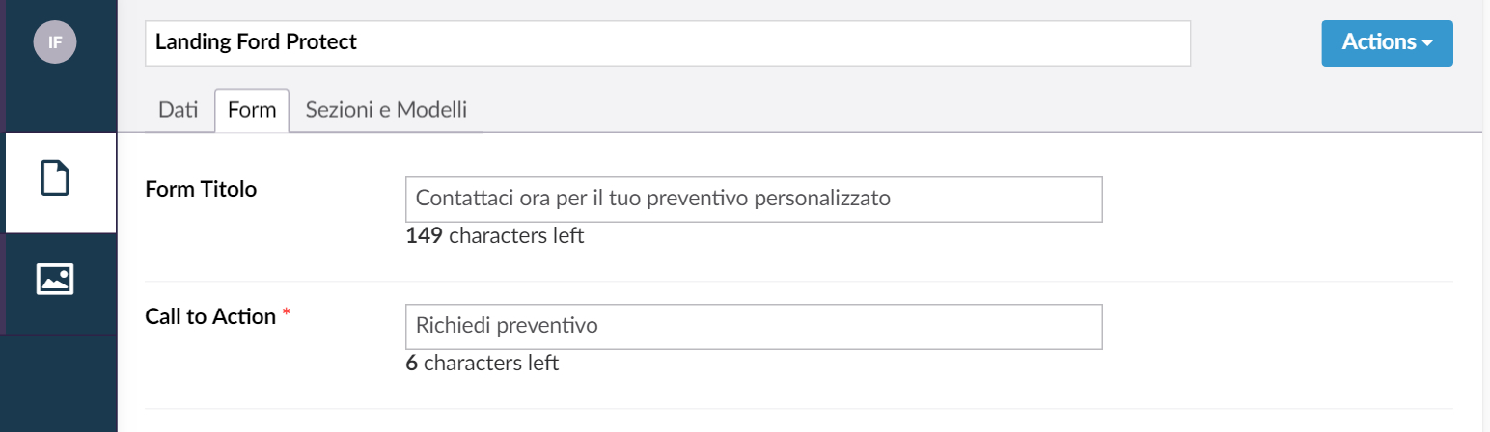Click the "149 characters left" counter text
The width and height of the screenshot is (1490, 432).
click(495, 235)
